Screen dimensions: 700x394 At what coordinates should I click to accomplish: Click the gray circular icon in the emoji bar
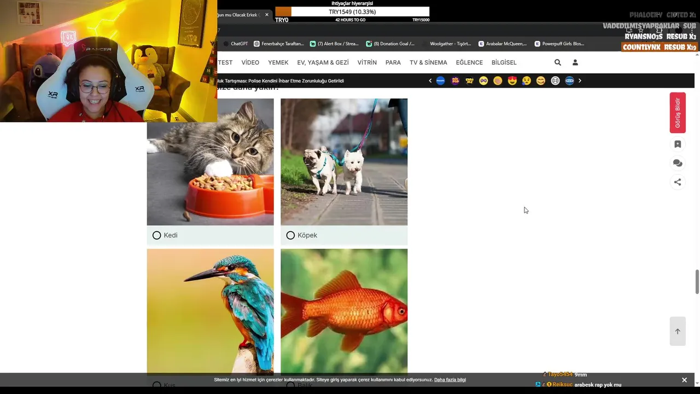(555, 80)
